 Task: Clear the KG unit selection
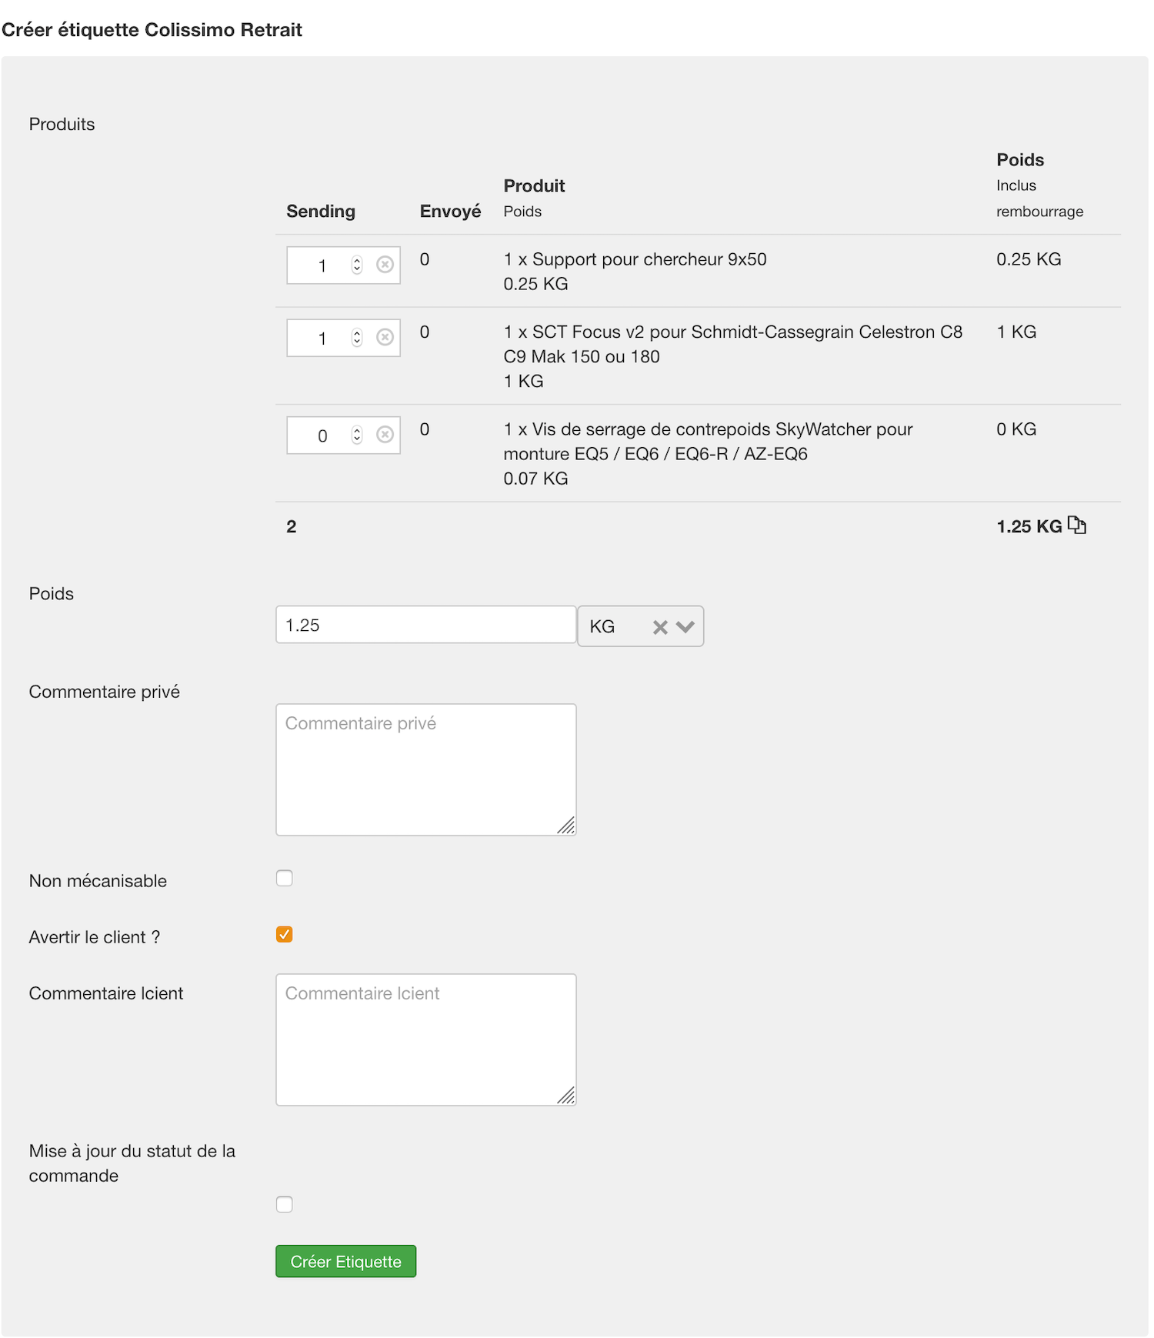tap(659, 627)
